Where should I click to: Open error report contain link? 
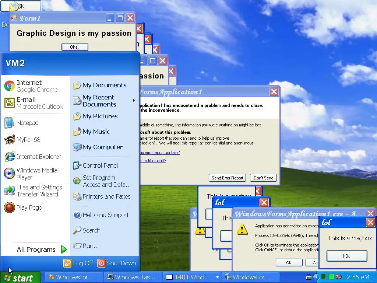point(160,153)
